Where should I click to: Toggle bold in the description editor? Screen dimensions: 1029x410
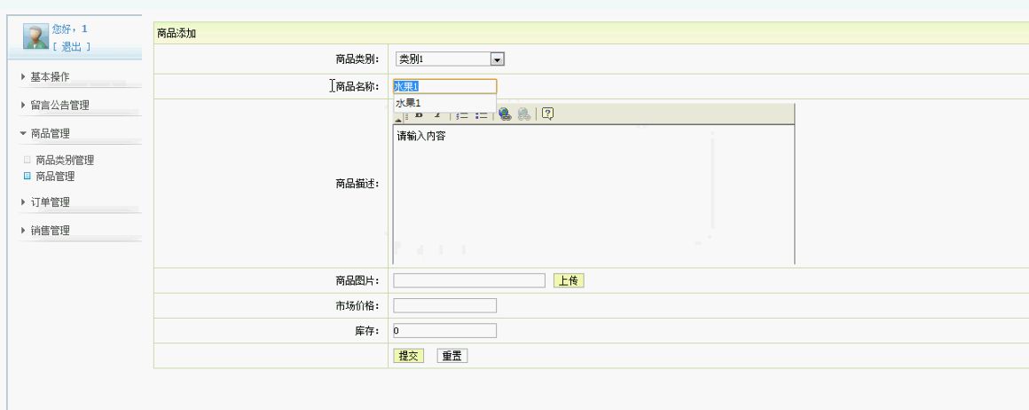(419, 115)
